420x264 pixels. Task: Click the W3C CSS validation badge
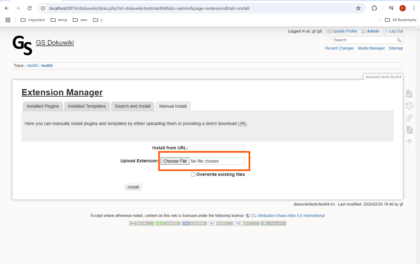click(x=247, y=223)
